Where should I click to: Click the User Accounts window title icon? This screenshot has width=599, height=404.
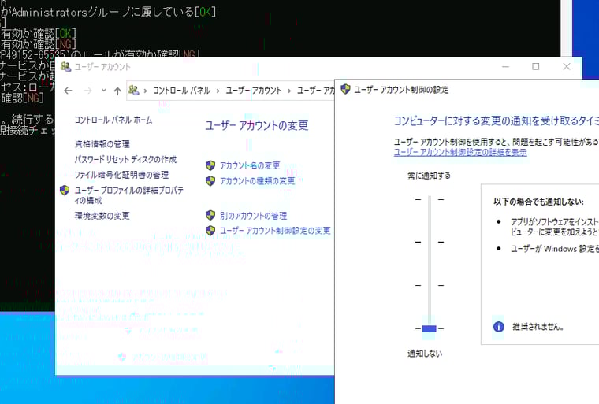coord(65,67)
